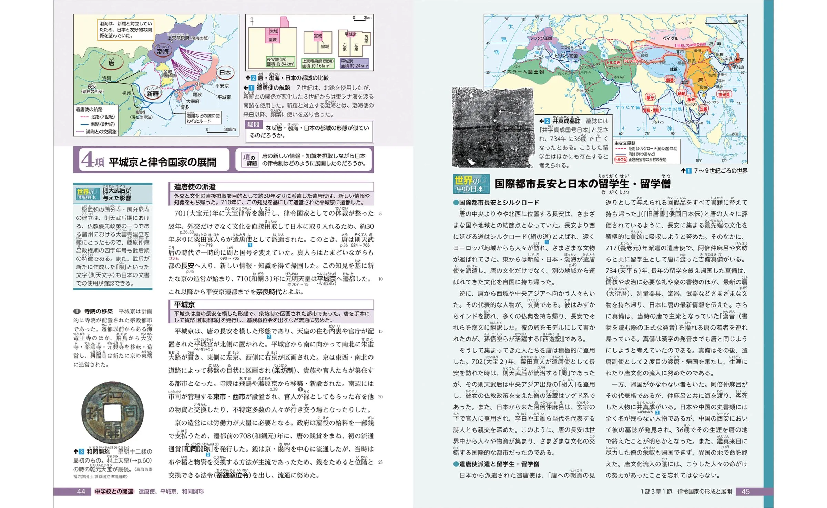This screenshot has height=508, width=827.
Task: Click page number 45 in footer
Action: [x=745, y=491]
